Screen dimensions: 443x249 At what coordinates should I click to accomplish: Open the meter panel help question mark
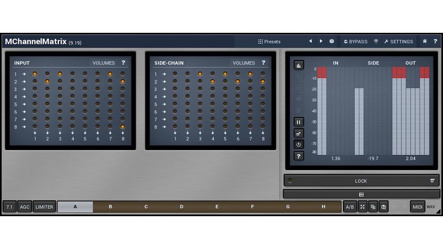click(x=299, y=156)
